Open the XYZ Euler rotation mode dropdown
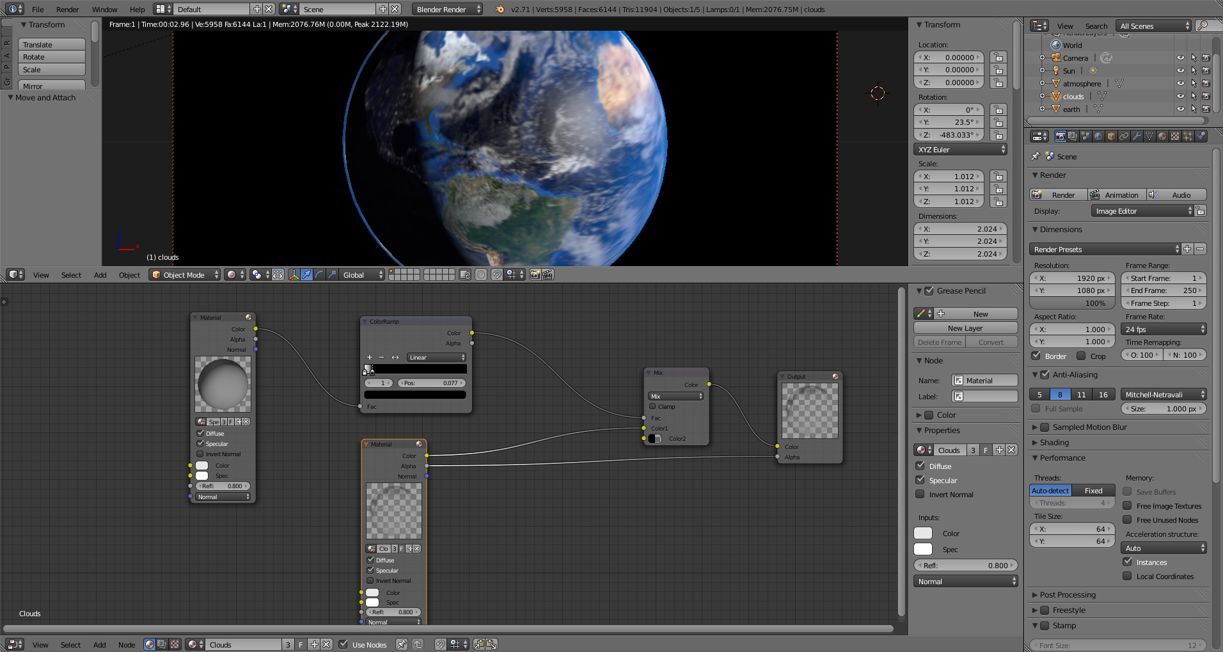Viewport: 1223px width, 652px height. pos(960,149)
